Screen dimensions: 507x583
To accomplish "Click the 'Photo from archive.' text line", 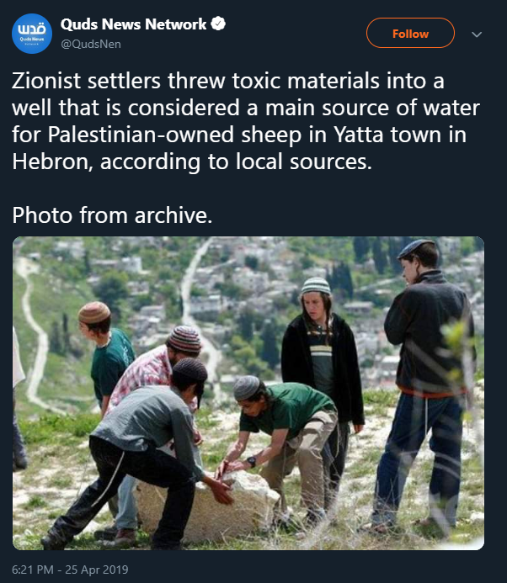I will point(112,215).
